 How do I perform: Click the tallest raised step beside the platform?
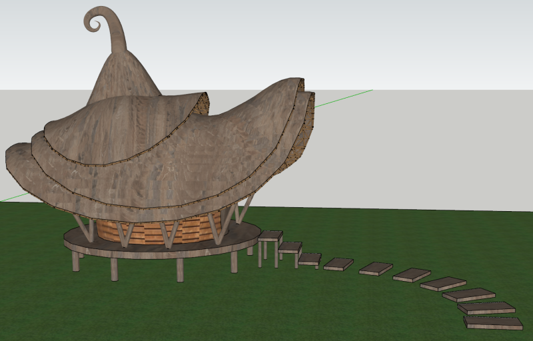(270, 235)
